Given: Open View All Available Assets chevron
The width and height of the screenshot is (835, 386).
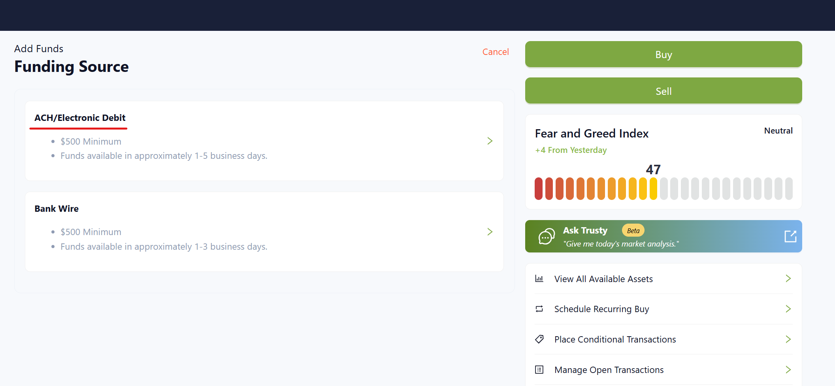Looking at the screenshot, I should 788,279.
